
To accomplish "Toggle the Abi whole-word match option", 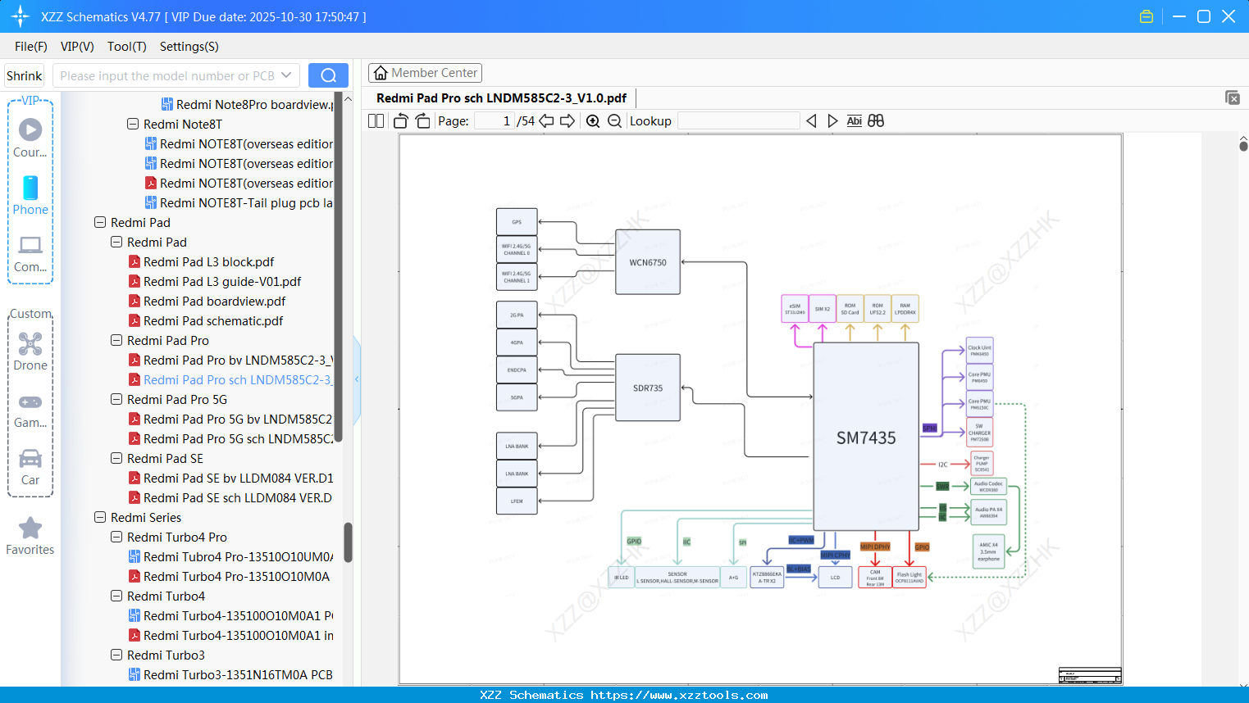I will coord(854,121).
